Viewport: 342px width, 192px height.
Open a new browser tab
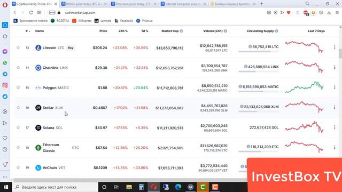point(261,4)
